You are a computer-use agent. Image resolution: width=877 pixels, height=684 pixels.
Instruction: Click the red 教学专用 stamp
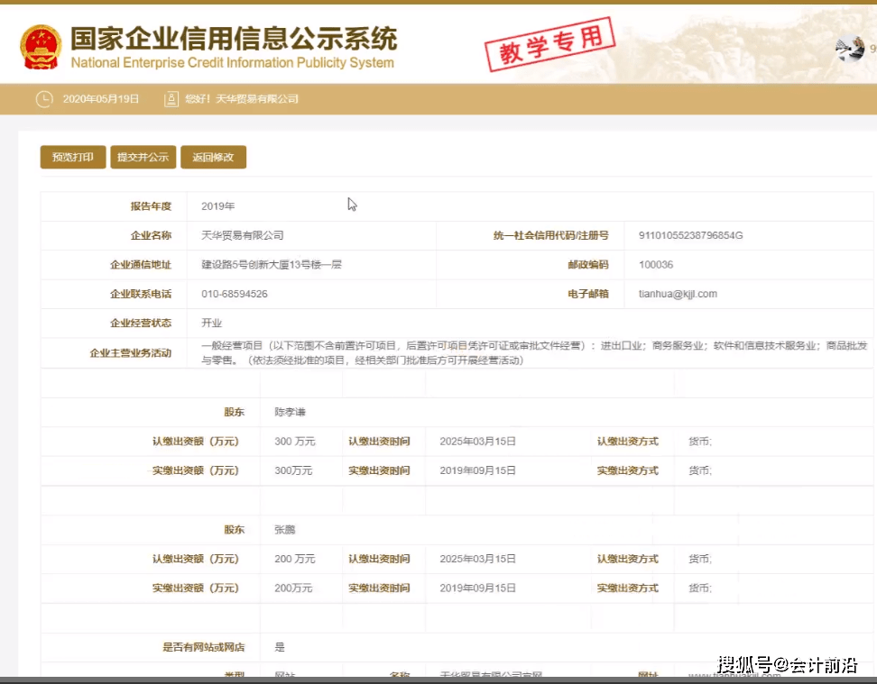tap(549, 41)
